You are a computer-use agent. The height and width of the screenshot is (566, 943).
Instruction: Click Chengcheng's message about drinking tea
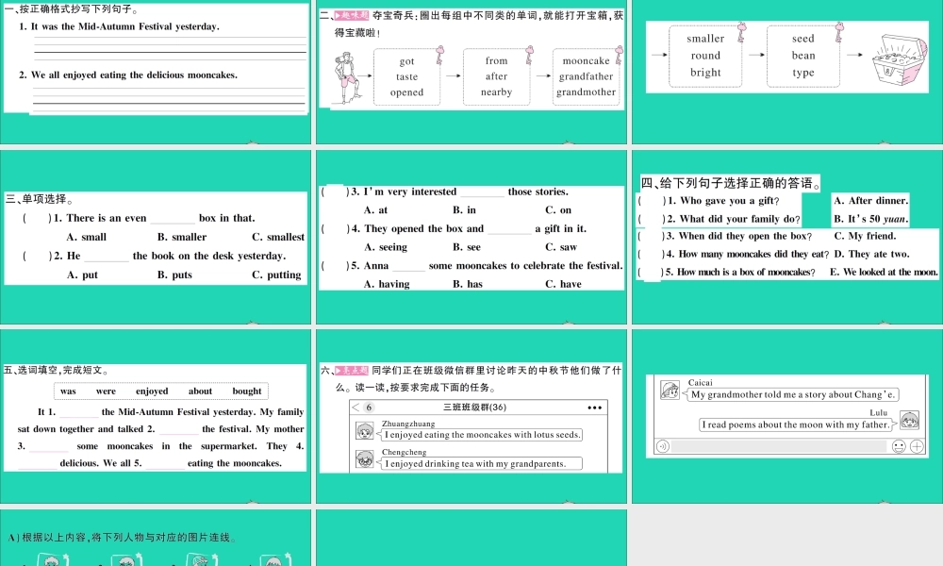(x=482, y=464)
